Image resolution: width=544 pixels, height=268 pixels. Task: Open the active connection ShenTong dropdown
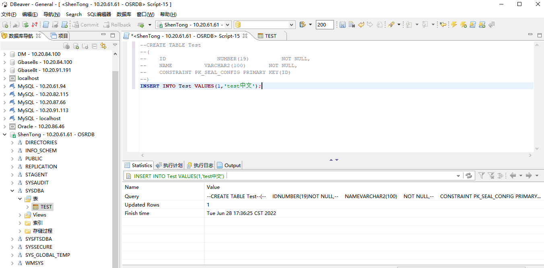pos(227,25)
